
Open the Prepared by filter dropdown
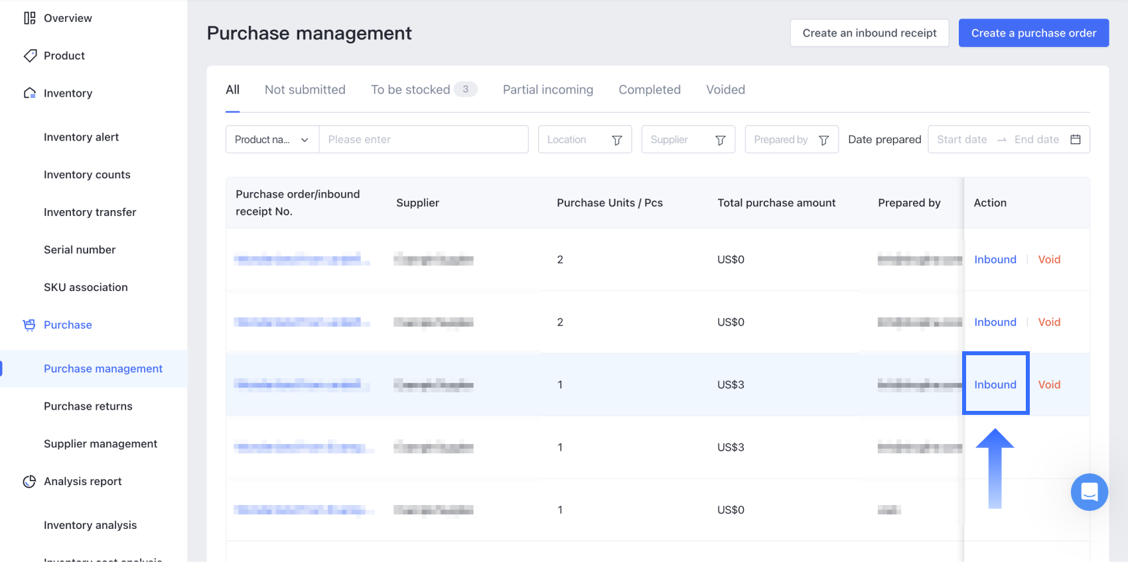(x=791, y=140)
